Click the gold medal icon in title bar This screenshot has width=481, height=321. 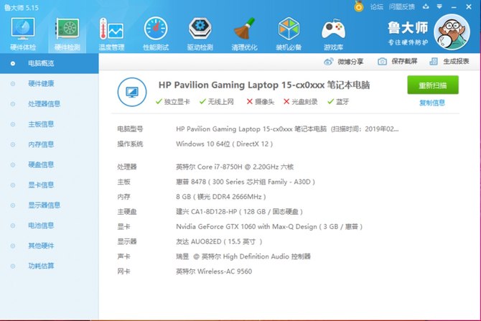point(359,6)
